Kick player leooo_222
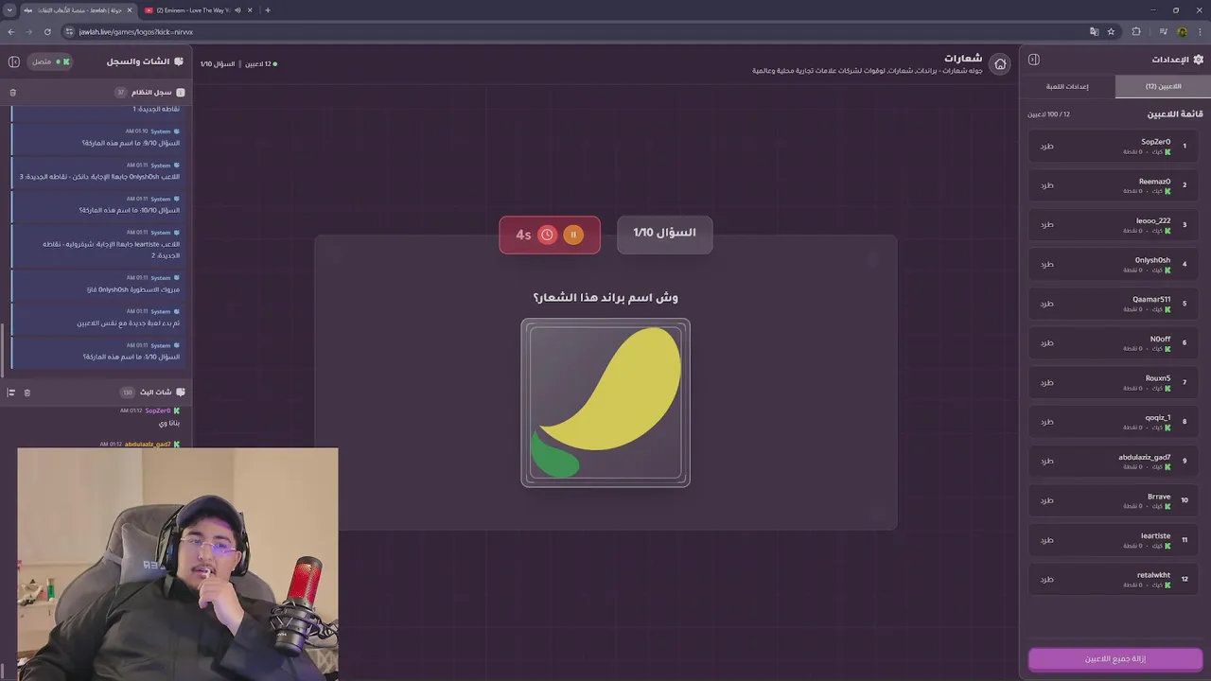The width and height of the screenshot is (1211, 681). (1046, 225)
